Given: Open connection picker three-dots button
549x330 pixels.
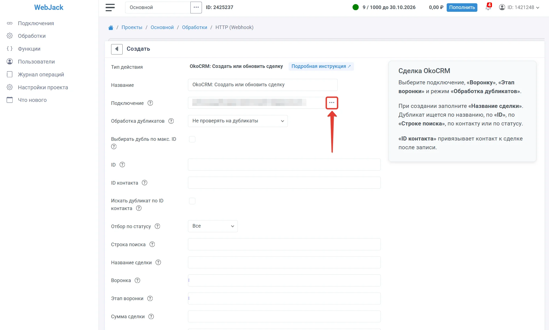Looking at the screenshot, I should [332, 103].
